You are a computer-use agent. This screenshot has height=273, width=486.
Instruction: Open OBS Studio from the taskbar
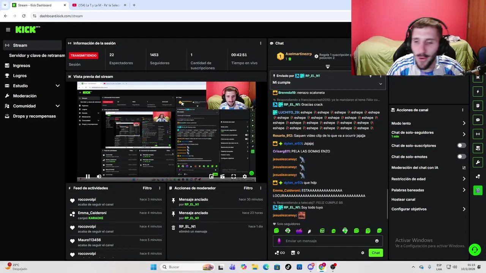tap(333, 267)
